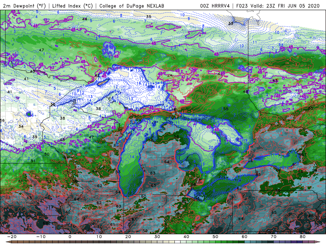Click the "30" color scale label
Image resolution: width=326 pixels, height=244 pixels.
(157, 237)
